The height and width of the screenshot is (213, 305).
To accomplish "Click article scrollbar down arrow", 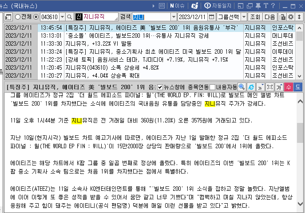I will 300,204.
